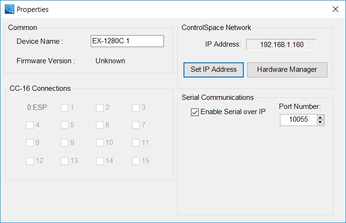Disable the Enable Serial over IP checkbox

tap(195, 112)
